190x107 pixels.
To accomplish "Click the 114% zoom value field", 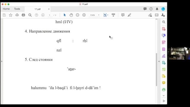I will click(92, 15).
